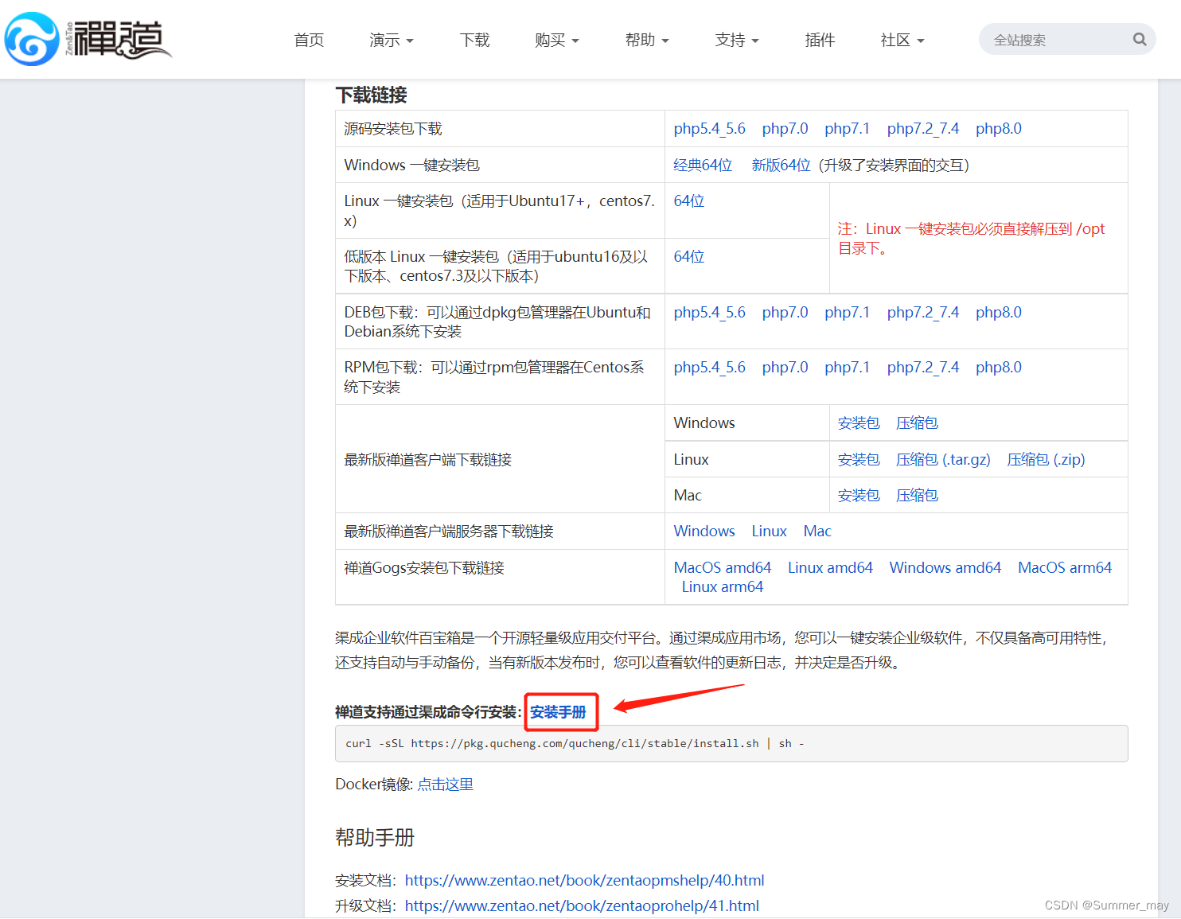Click the 新版64位 Windows installer link
The image size is (1181, 919).
tap(781, 165)
